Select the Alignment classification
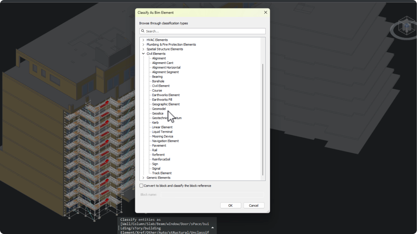Viewport: 417px width, 234px height. click(x=159, y=58)
